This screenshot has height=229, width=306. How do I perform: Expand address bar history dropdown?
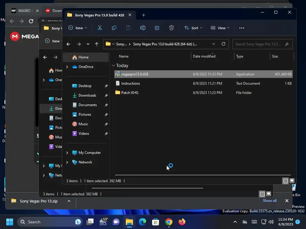point(213,44)
